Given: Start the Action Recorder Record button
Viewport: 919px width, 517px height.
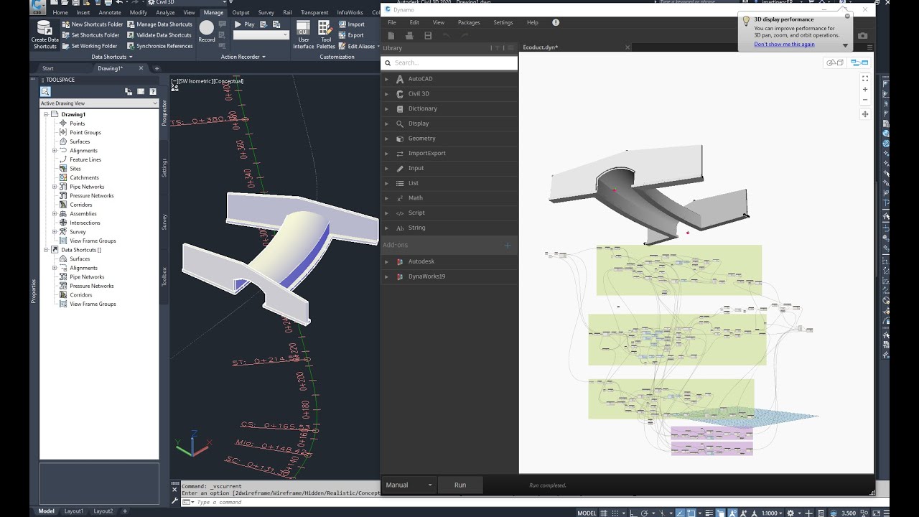Looking at the screenshot, I should 207,30.
